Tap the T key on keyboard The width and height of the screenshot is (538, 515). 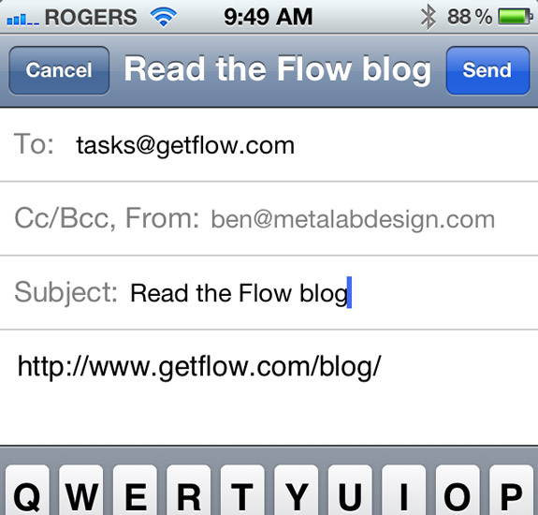[x=242, y=491]
